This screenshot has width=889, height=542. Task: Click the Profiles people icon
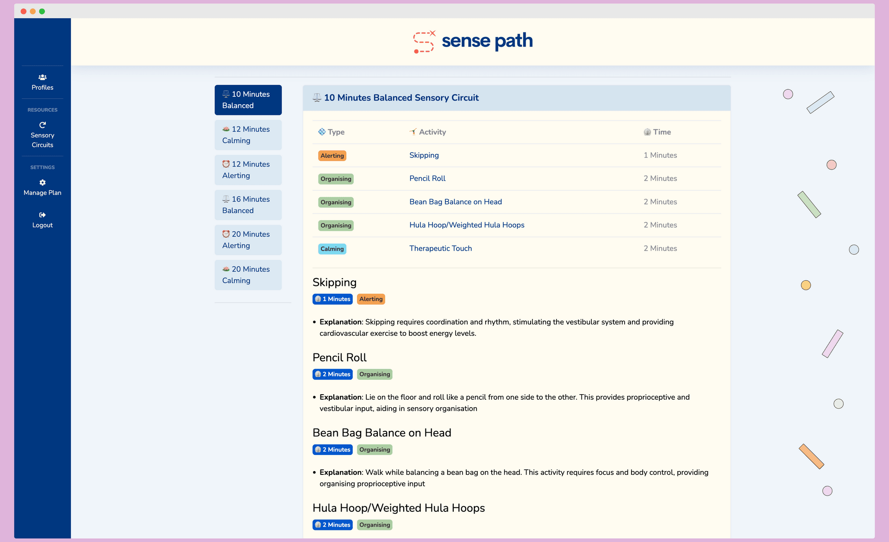click(42, 77)
